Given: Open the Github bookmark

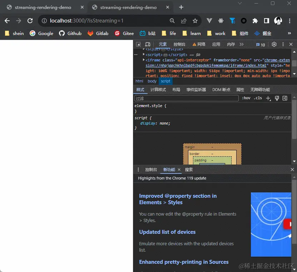Looking at the screenshot, I should (70, 33).
